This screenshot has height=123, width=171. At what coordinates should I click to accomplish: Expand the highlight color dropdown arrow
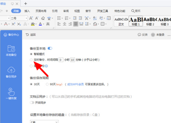click(36, 24)
